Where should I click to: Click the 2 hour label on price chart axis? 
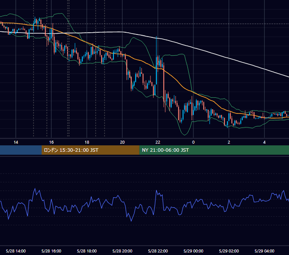[229, 142]
